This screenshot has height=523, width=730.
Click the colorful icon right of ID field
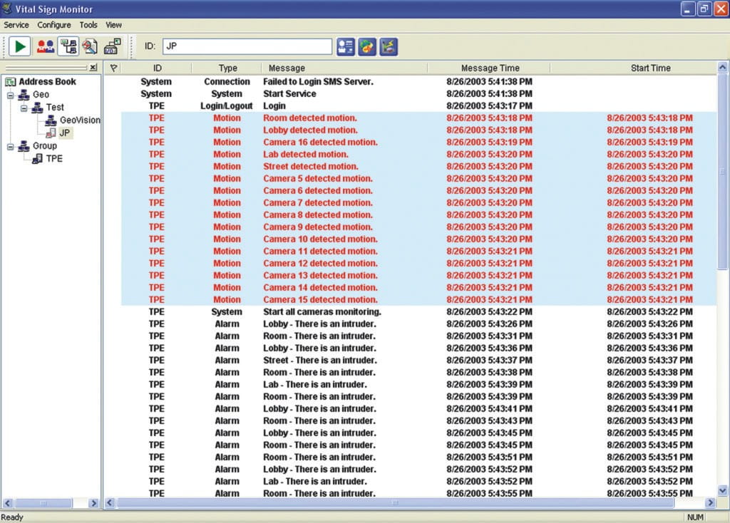367,46
